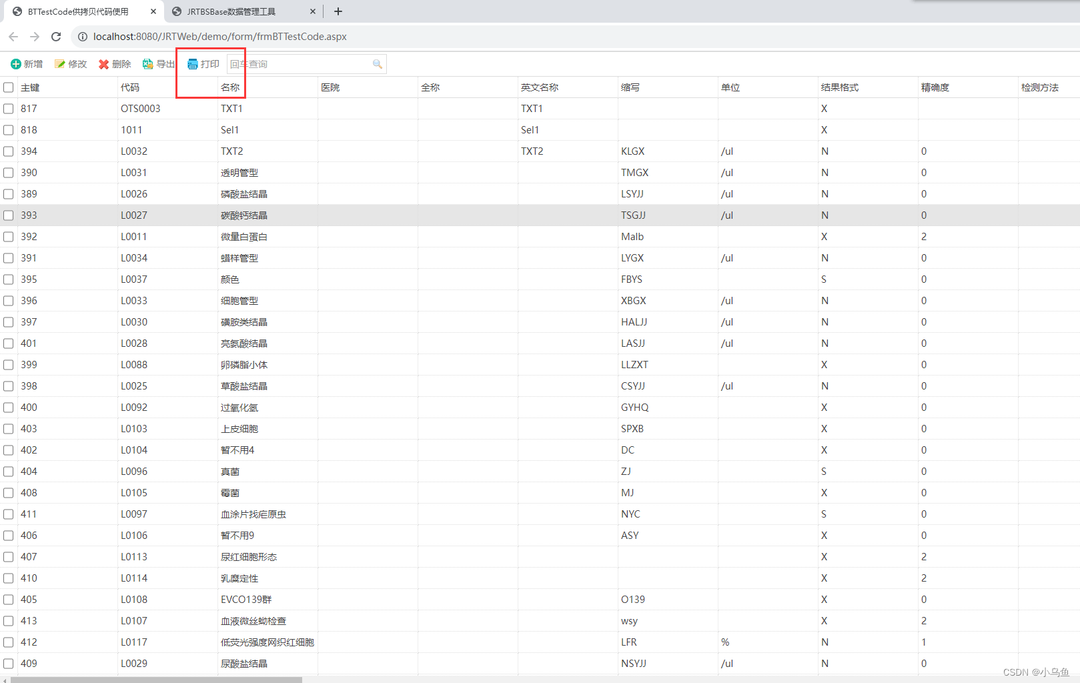Click the 新增 add icon

[x=15, y=64]
